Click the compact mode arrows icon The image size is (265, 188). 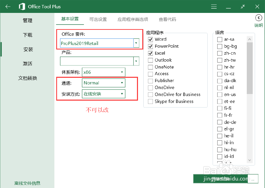[x=243, y=7]
